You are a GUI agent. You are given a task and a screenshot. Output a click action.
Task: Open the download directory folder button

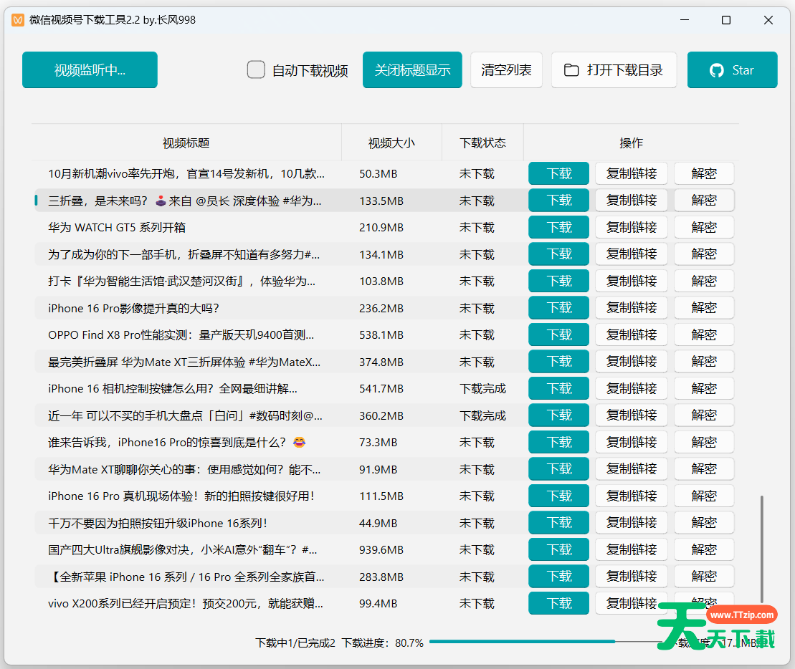pyautogui.click(x=614, y=70)
